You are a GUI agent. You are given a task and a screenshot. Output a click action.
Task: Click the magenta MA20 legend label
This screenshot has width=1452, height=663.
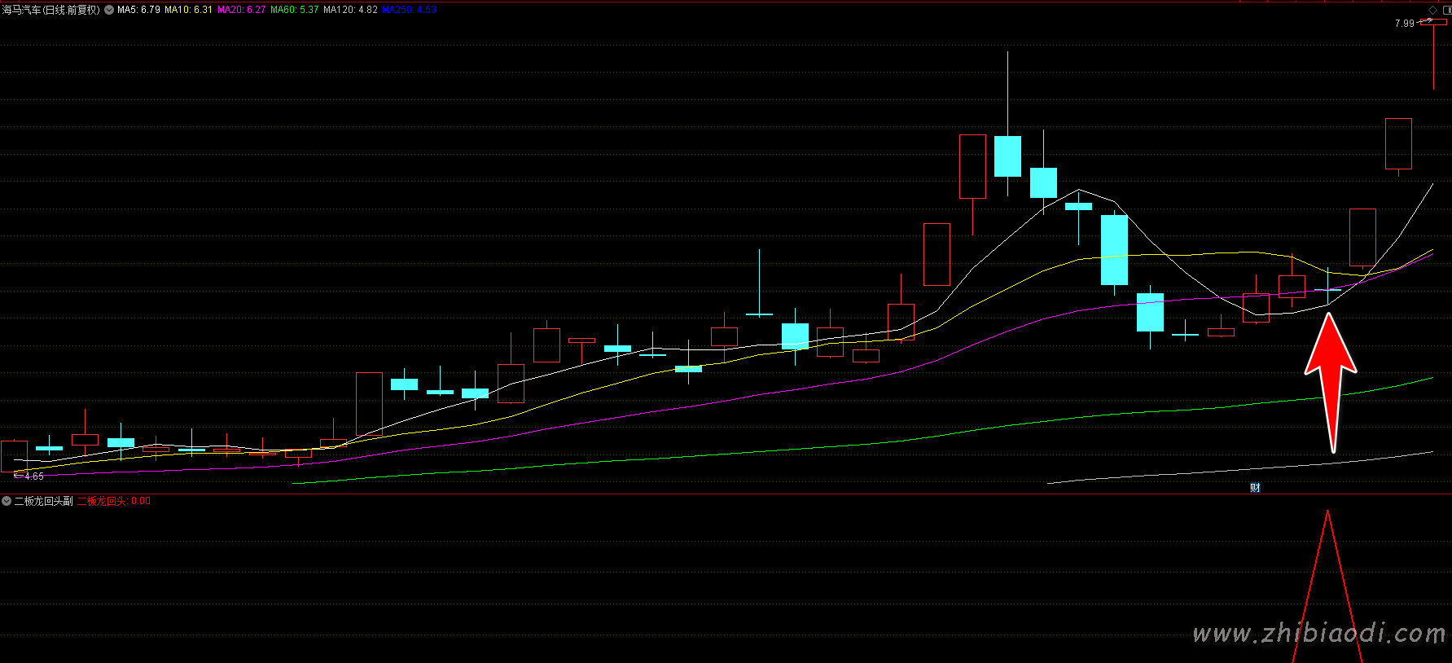click(241, 10)
